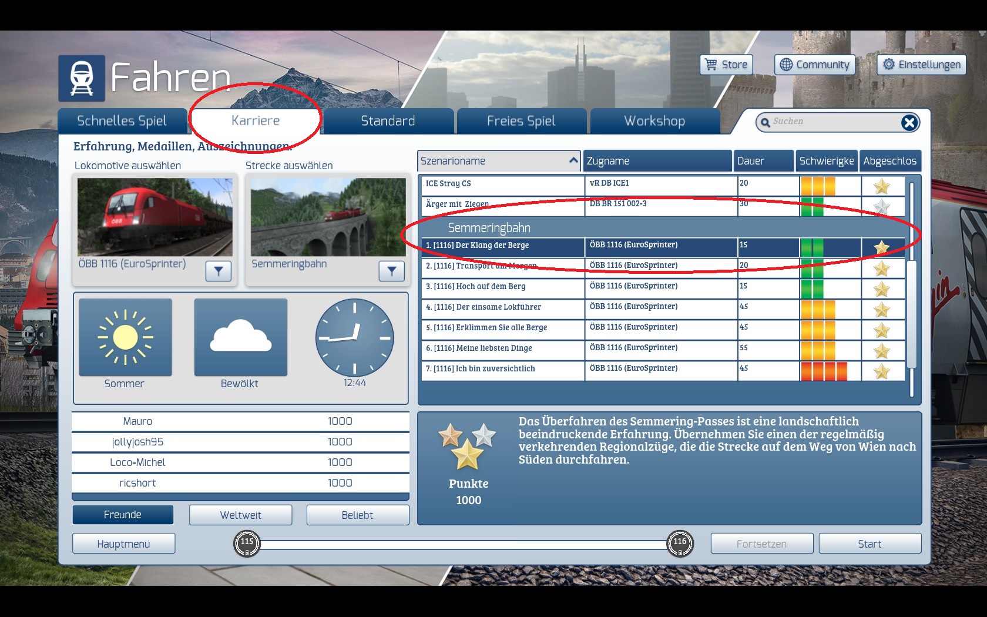Select leaderboard entry Mauro
987x617 pixels.
pos(240,421)
